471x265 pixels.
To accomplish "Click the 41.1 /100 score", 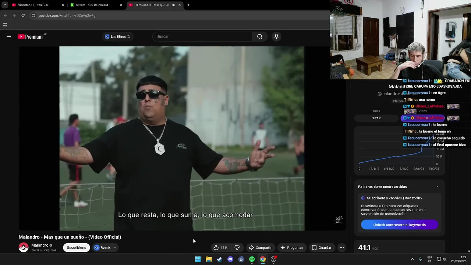I will pos(368,248).
